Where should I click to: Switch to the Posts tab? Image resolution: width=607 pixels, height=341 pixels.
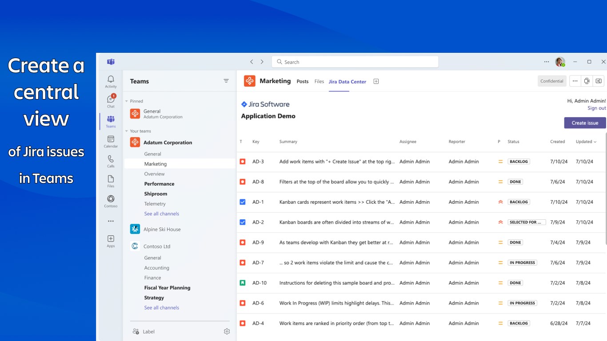click(x=303, y=81)
